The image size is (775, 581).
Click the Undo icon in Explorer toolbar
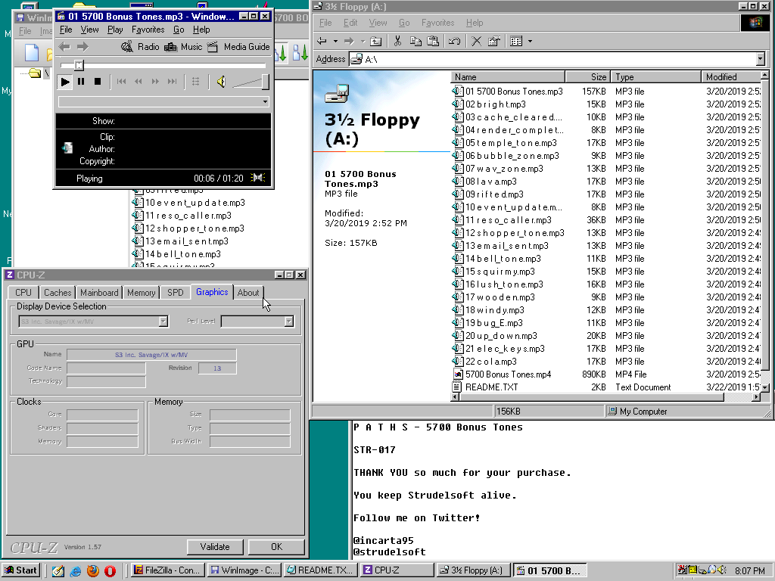pos(454,41)
